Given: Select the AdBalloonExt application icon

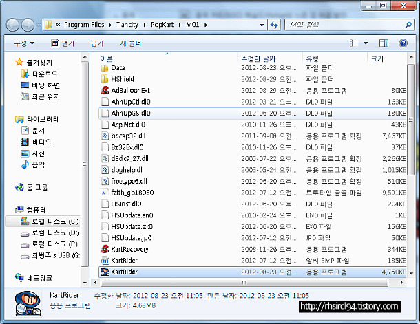Looking at the screenshot, I should point(105,90).
